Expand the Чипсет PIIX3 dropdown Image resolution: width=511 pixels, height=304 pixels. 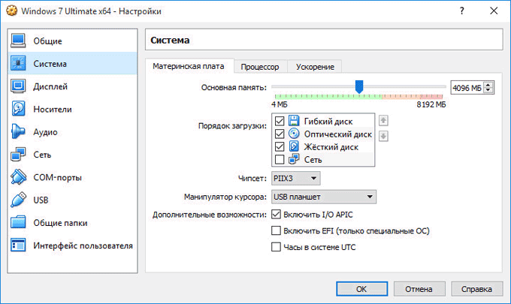point(296,178)
